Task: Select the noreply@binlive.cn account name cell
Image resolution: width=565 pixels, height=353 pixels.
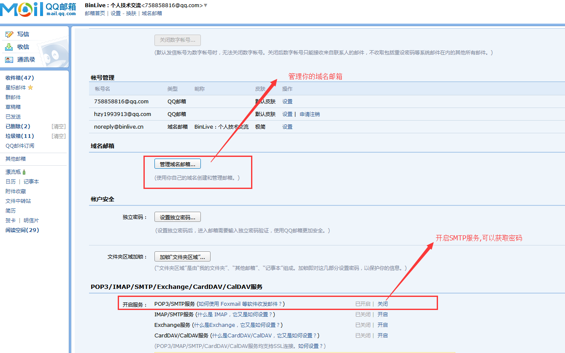Action: [x=119, y=127]
